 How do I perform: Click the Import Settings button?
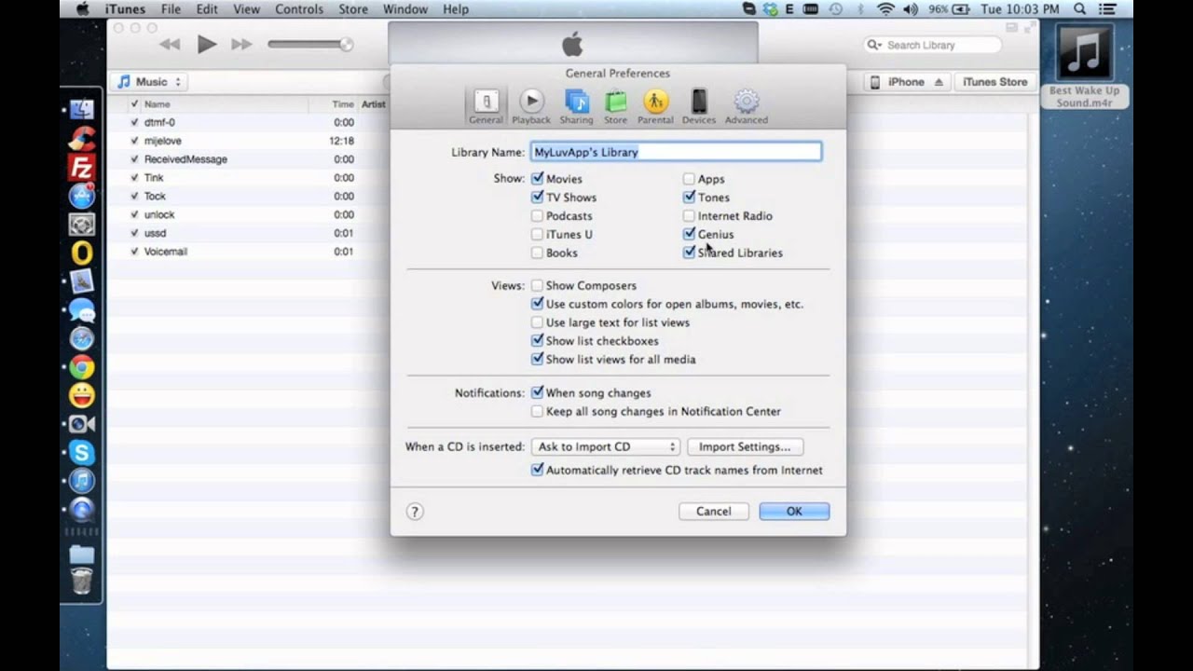[745, 446]
